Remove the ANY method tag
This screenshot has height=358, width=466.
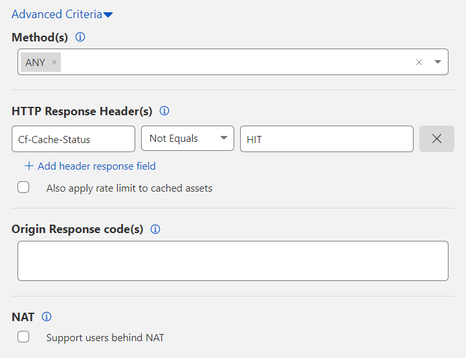click(54, 62)
